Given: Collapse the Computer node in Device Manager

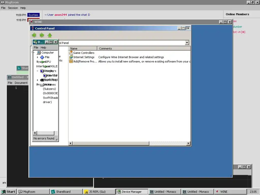Looking at the screenshot, I should 34,53.
